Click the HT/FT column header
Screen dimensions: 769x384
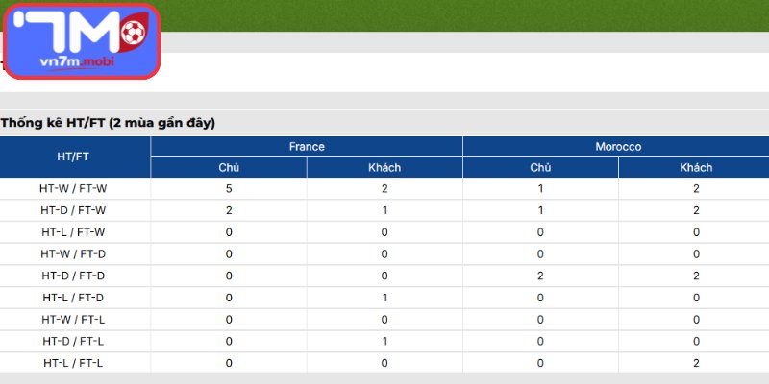[x=73, y=156]
